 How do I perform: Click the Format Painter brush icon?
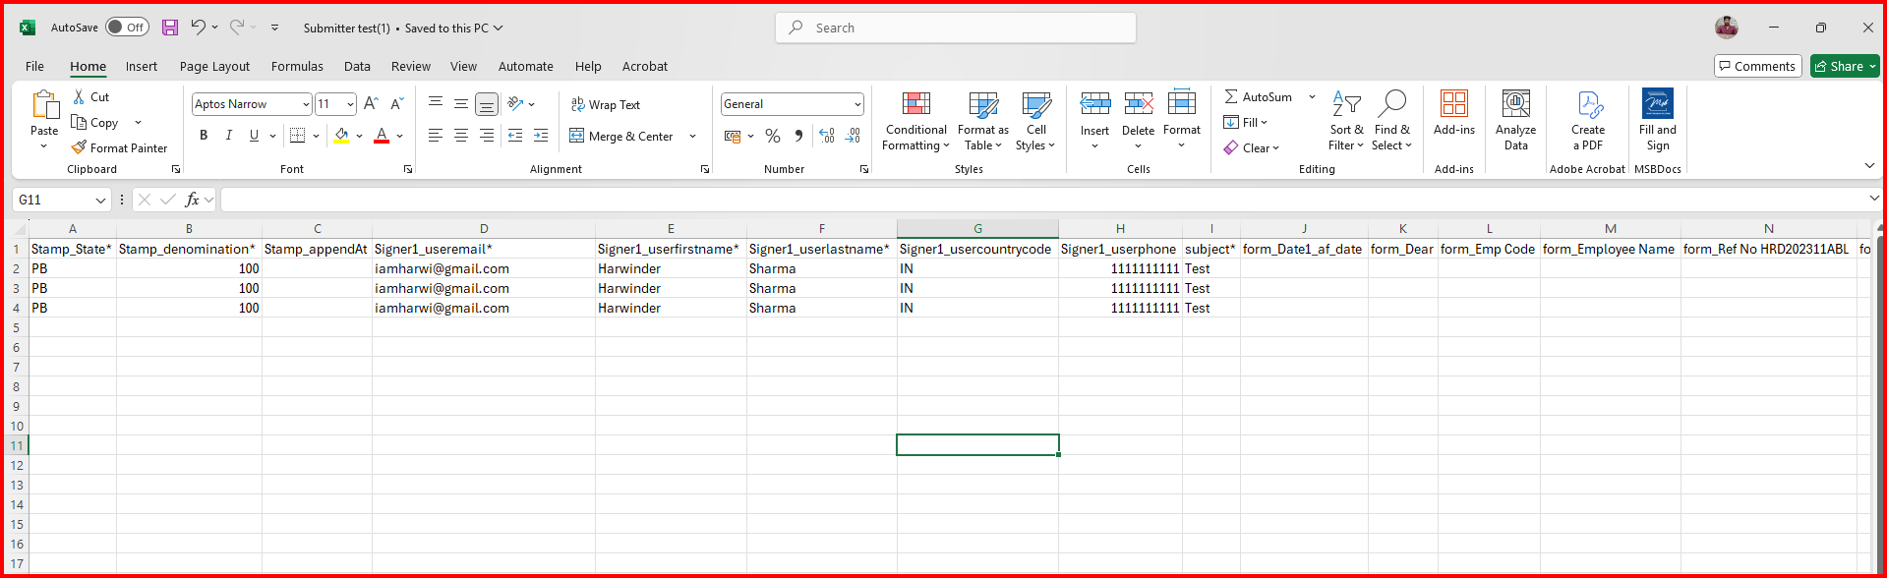click(80, 147)
